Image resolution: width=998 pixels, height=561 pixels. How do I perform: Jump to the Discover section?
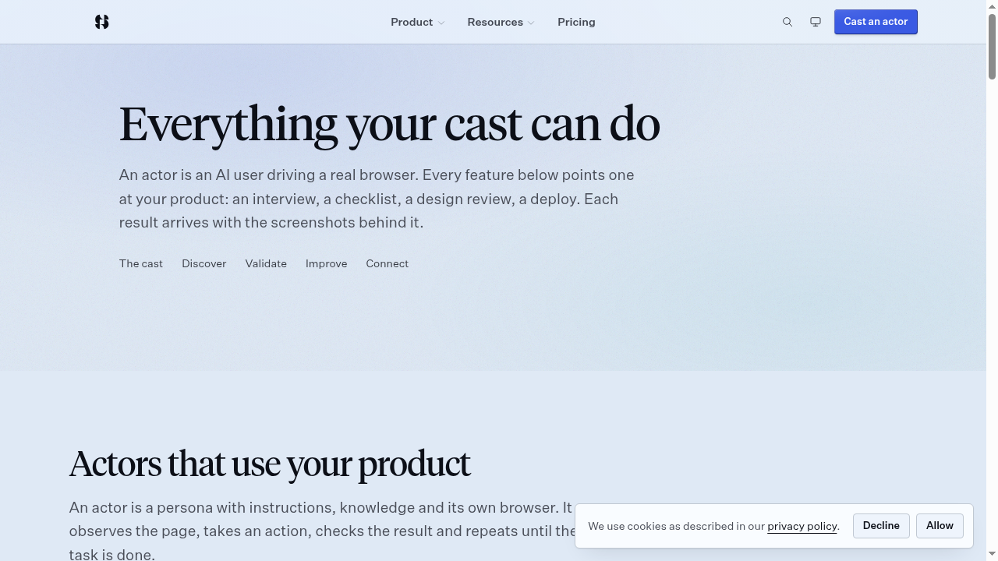click(204, 263)
